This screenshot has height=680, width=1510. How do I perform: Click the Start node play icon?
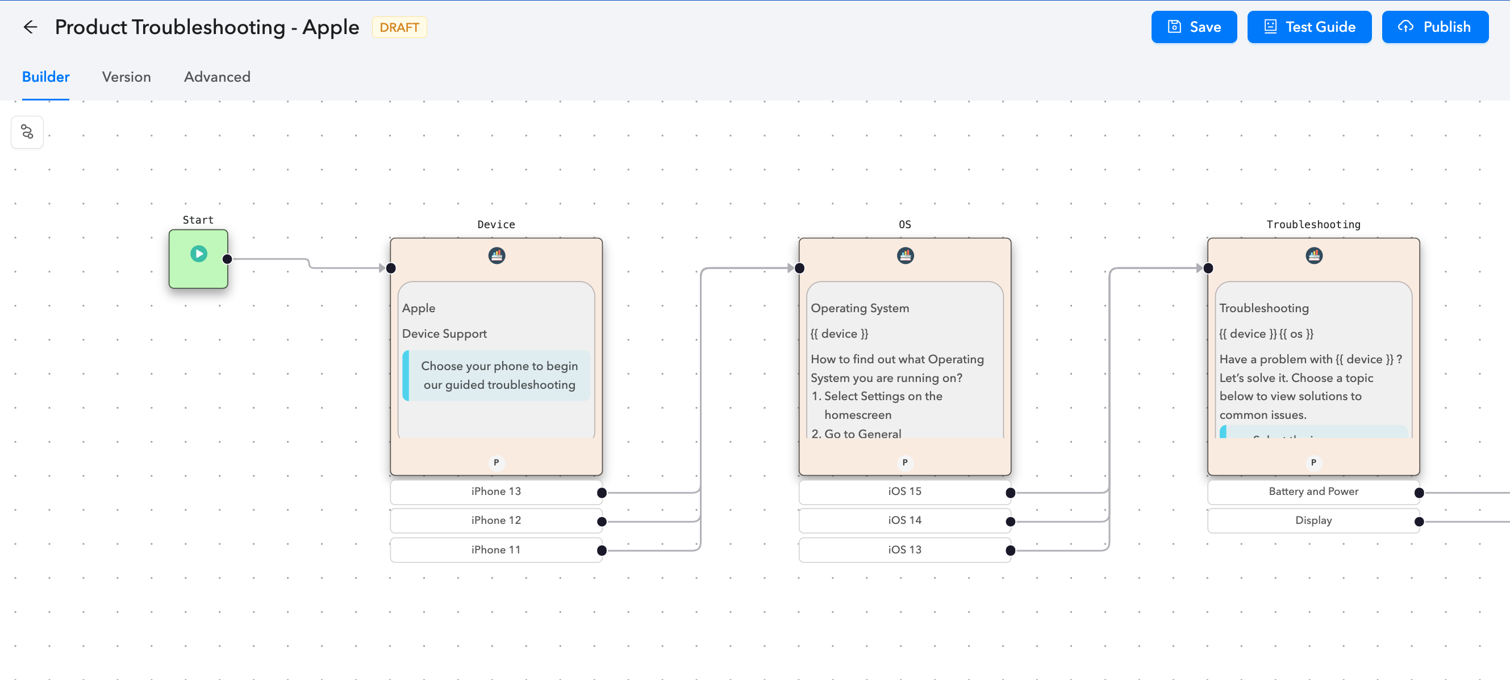pyautogui.click(x=199, y=254)
